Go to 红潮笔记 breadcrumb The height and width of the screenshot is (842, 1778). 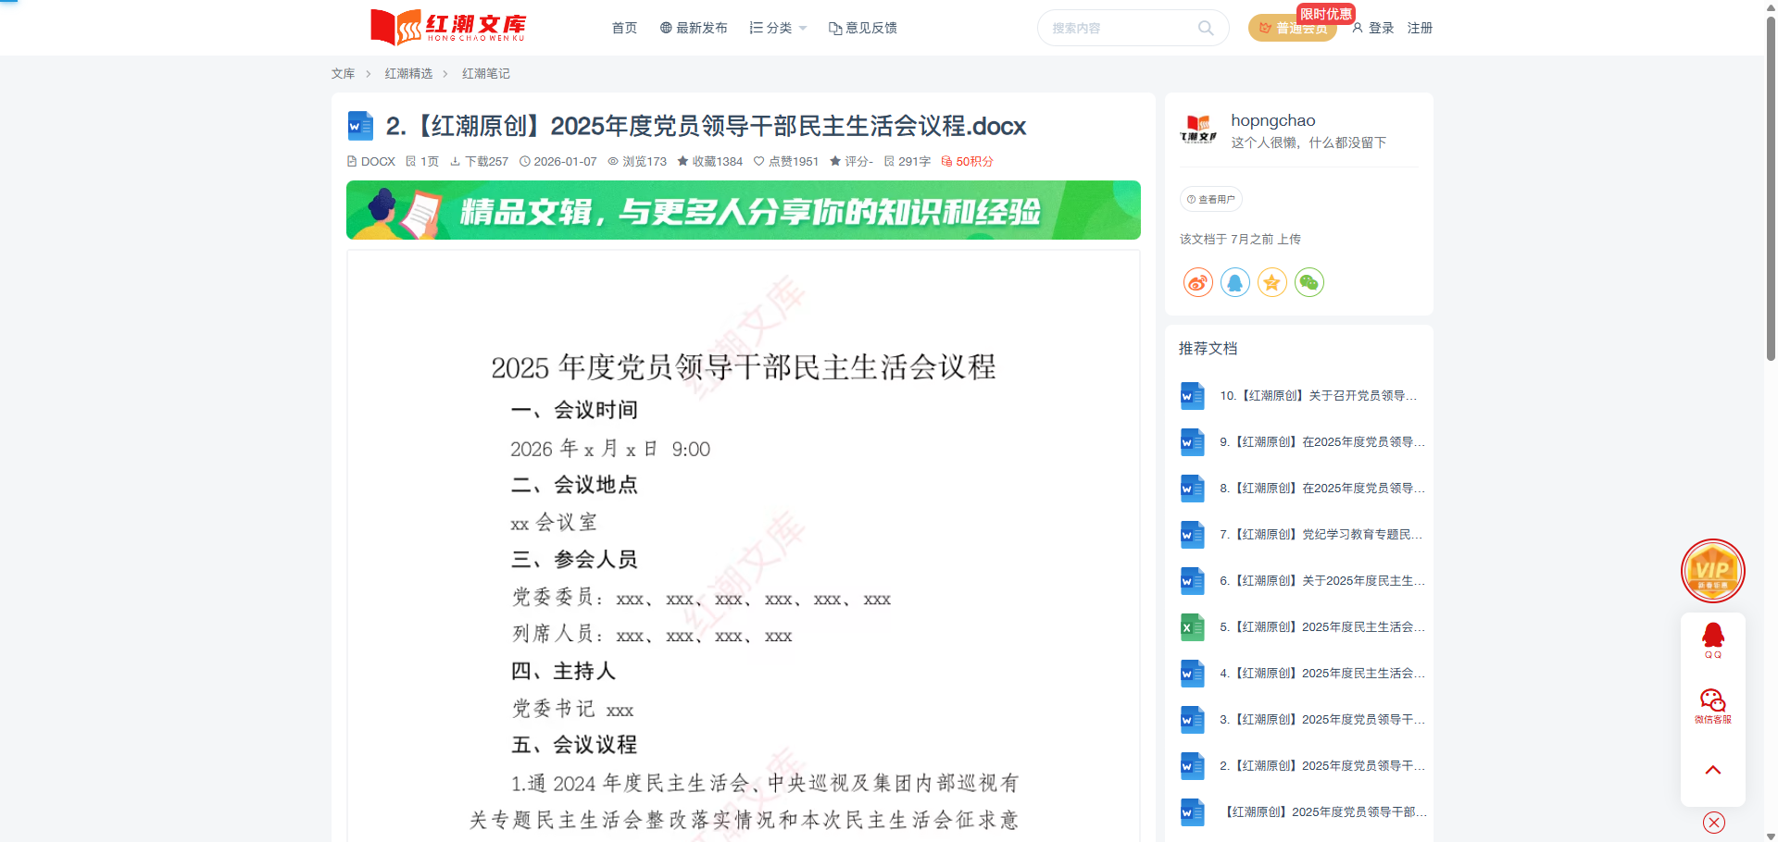pyautogui.click(x=485, y=73)
